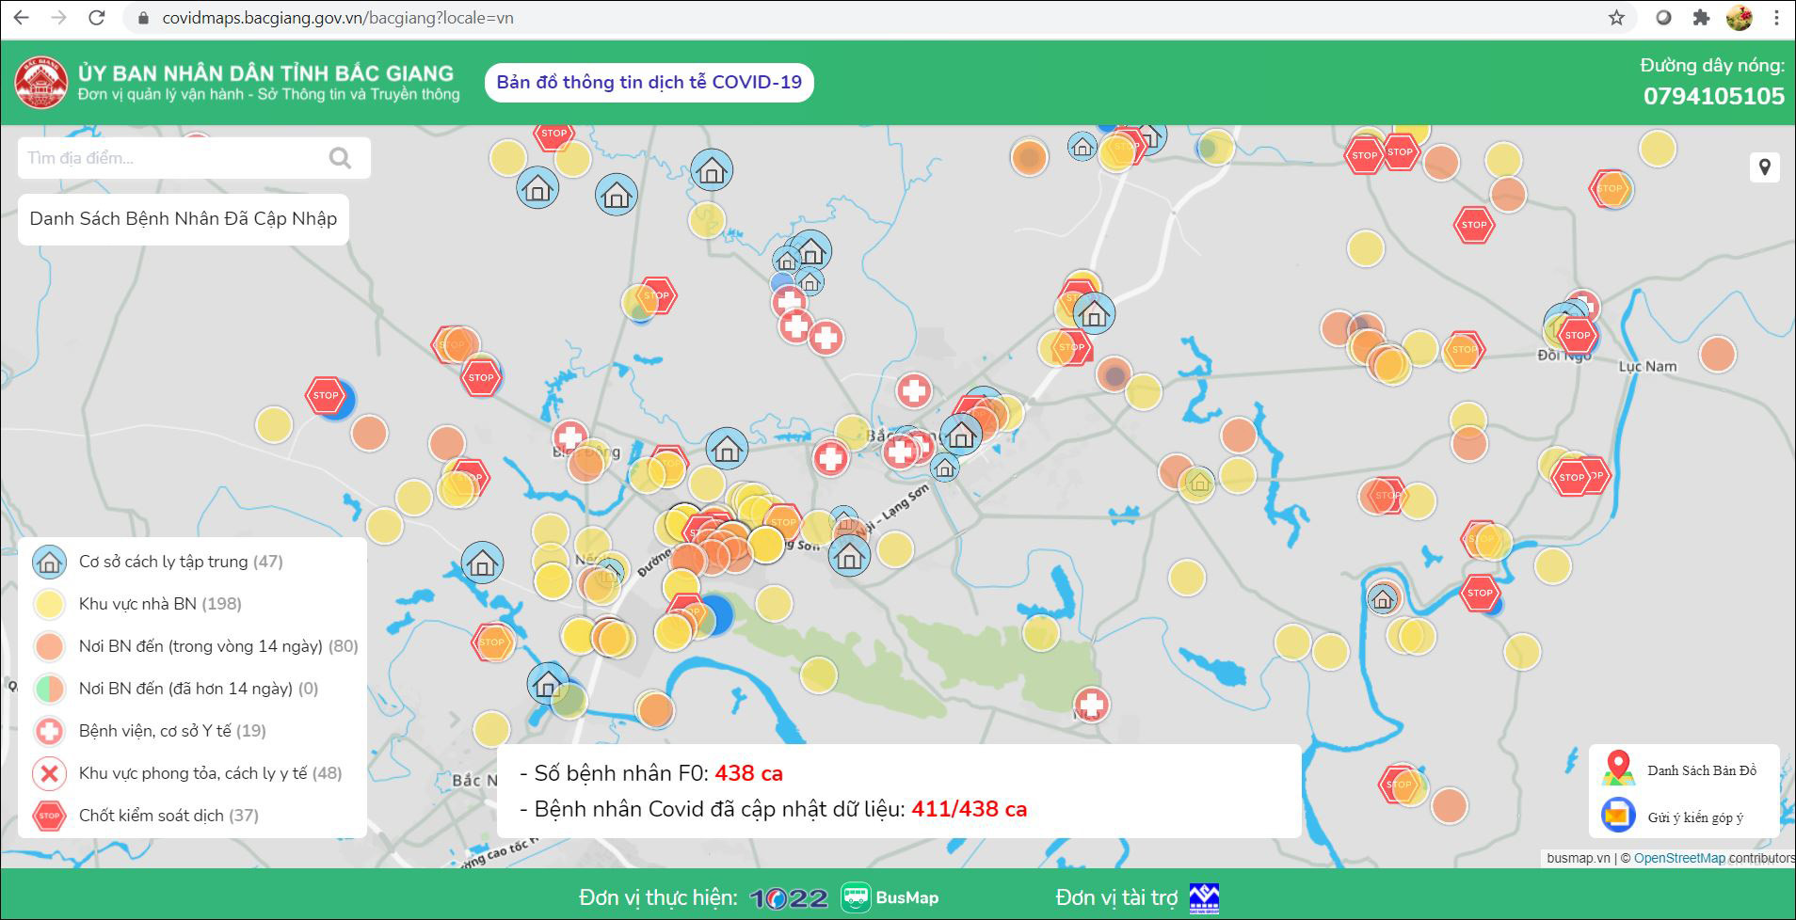Toggle Khu vực nhà BN legend layer
The height and width of the screenshot is (920, 1796).
pos(49,604)
